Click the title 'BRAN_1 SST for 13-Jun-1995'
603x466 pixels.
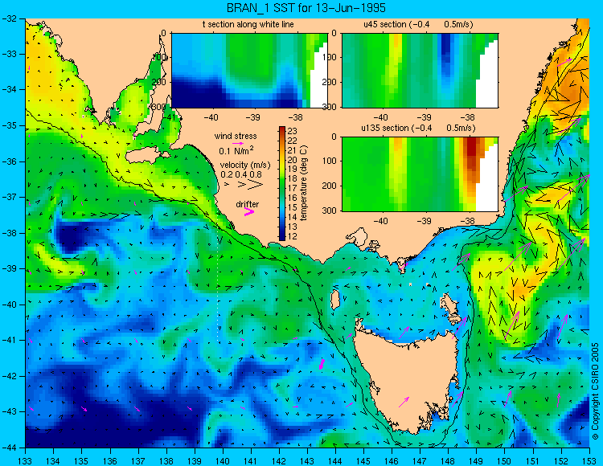click(306, 8)
